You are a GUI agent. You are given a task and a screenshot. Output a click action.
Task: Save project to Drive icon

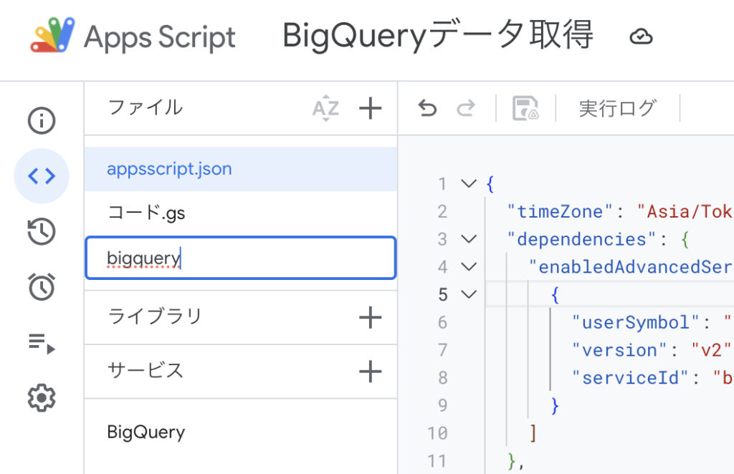pos(525,108)
